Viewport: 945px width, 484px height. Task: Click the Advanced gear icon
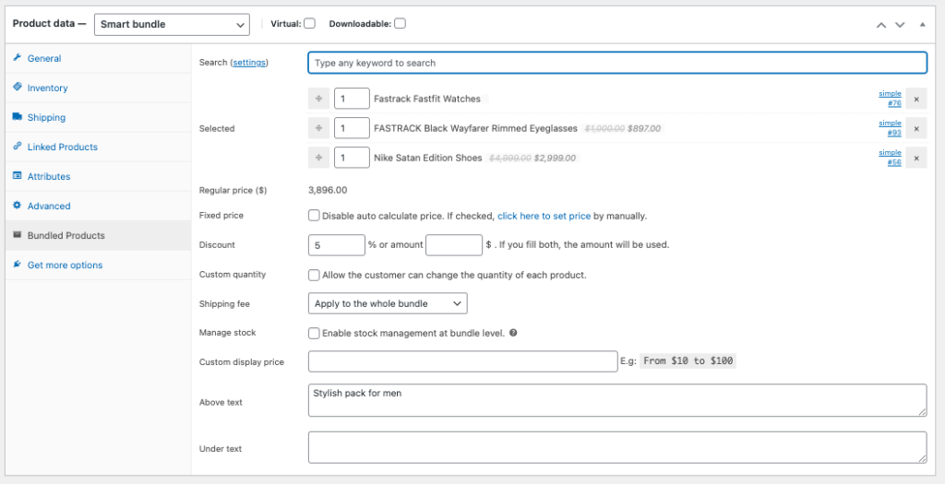(x=17, y=206)
